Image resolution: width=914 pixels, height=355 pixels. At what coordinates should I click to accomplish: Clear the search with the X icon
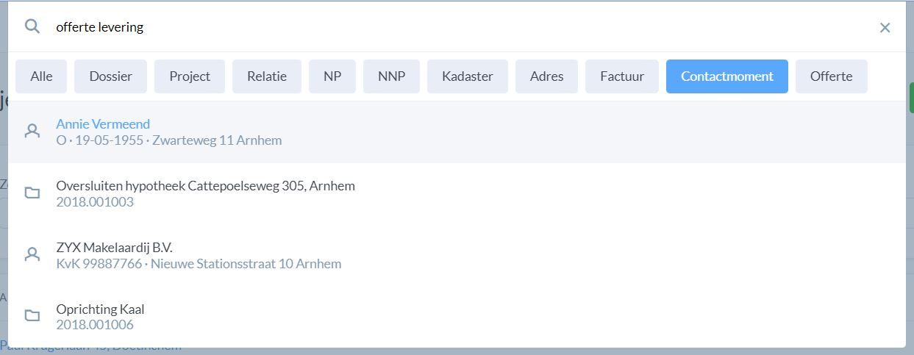[x=885, y=28]
